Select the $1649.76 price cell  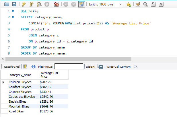pyautogui.click(x=54, y=106)
